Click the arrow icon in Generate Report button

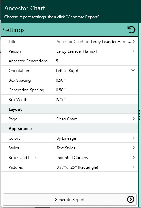(x=131, y=199)
